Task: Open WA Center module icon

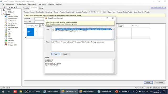Action: pyautogui.click(x=6, y=41)
